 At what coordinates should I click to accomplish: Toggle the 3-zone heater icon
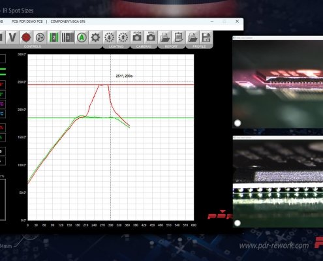point(68,37)
